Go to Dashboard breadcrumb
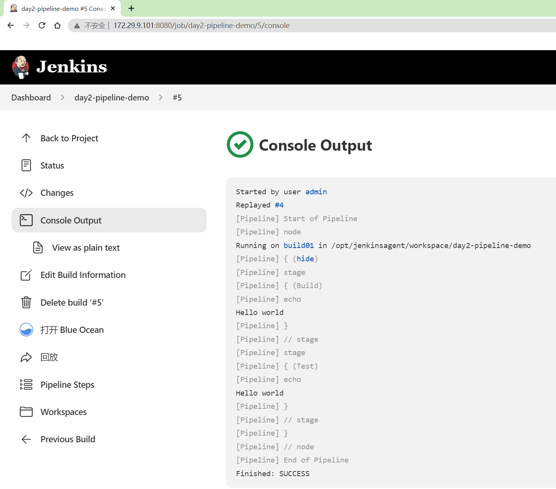556x489 pixels. (x=31, y=97)
